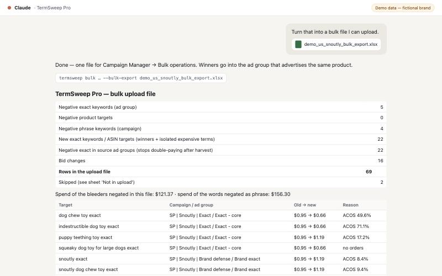Click row 'Negative exact in source ad groups'
442x276 pixels.
coord(220,150)
